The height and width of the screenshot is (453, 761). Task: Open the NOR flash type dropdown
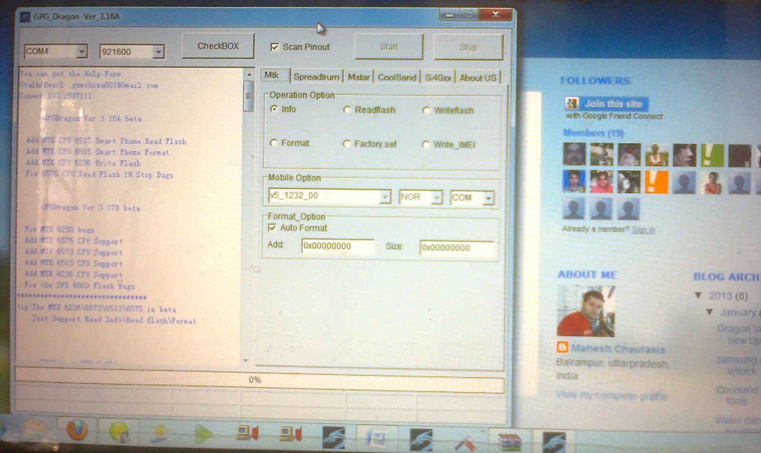coord(436,197)
